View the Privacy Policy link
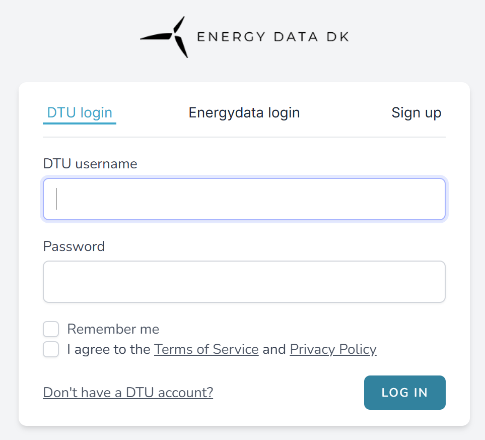This screenshot has width=485, height=440. [x=333, y=349]
